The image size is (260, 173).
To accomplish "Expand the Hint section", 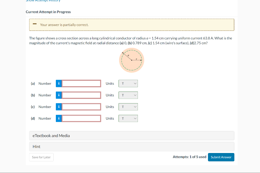I will [x=132, y=146].
